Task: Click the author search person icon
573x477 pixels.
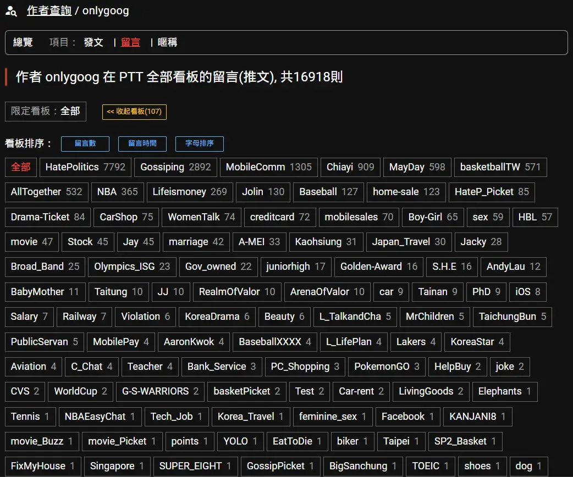Action: coord(11,11)
